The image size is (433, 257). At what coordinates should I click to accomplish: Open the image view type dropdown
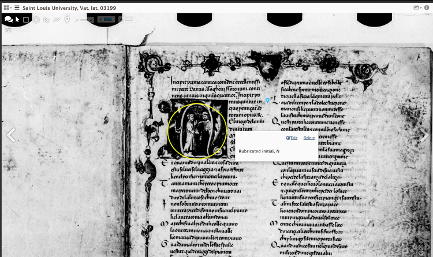417,8
